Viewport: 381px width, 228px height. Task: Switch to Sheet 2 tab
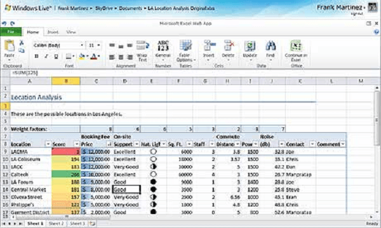pos(56,224)
